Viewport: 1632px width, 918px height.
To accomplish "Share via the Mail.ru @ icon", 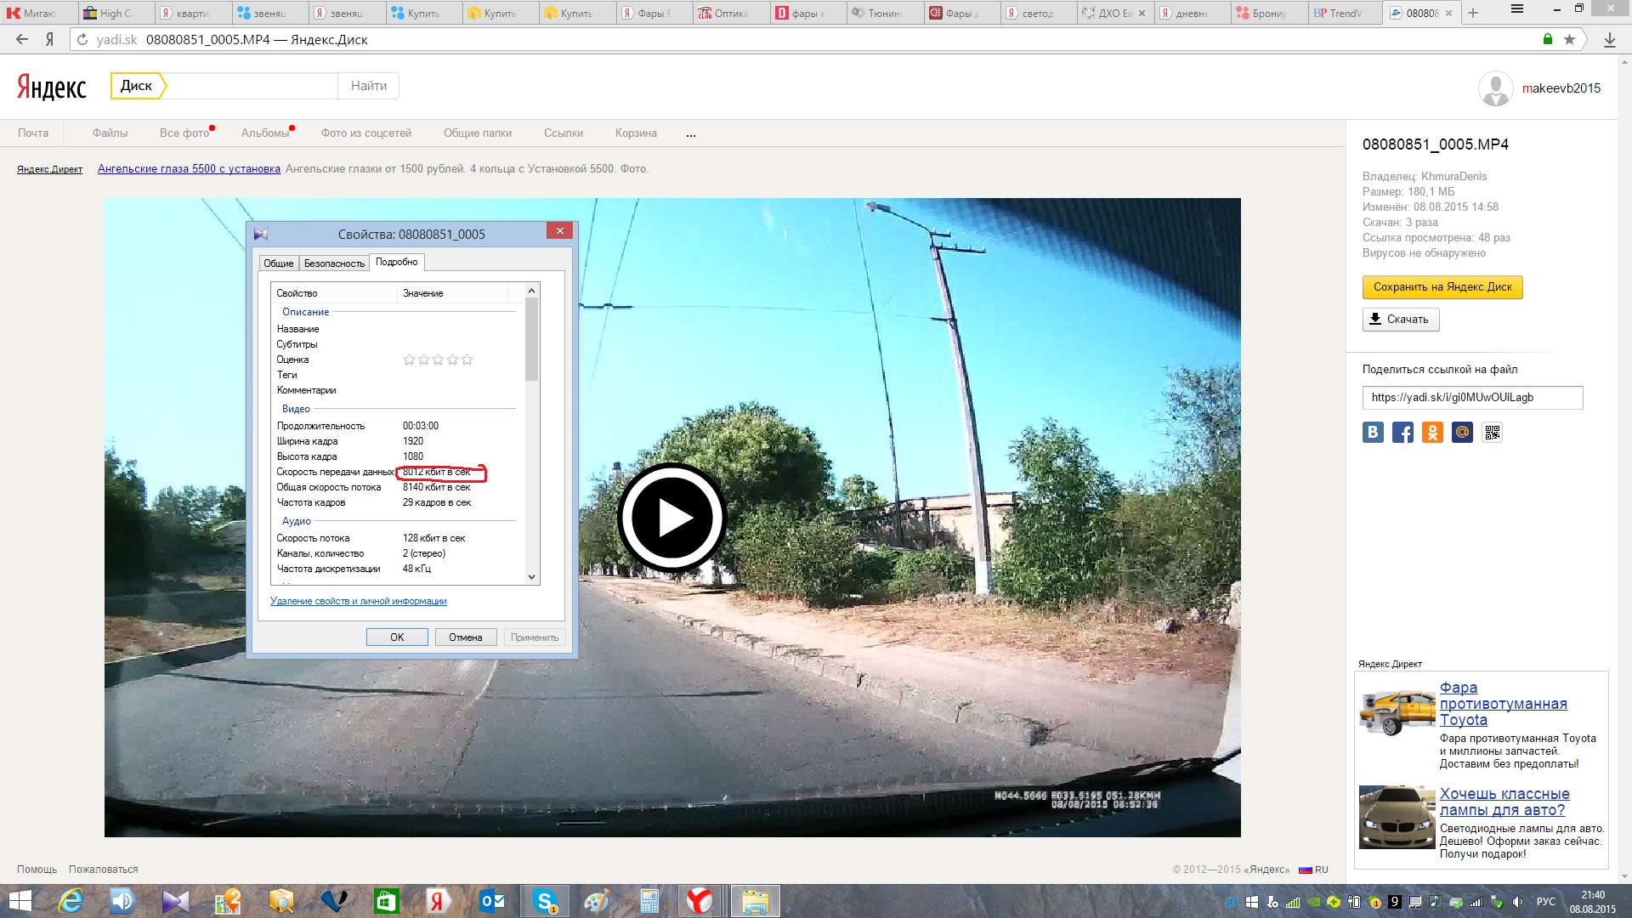I will pyautogui.click(x=1462, y=433).
